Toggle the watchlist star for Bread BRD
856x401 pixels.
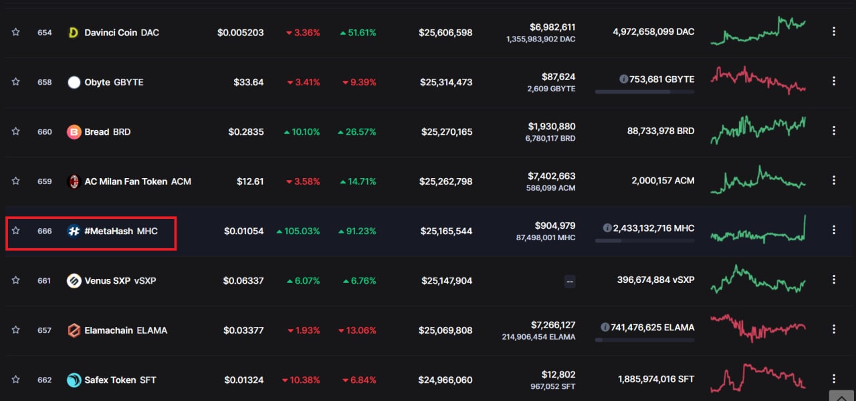(15, 131)
